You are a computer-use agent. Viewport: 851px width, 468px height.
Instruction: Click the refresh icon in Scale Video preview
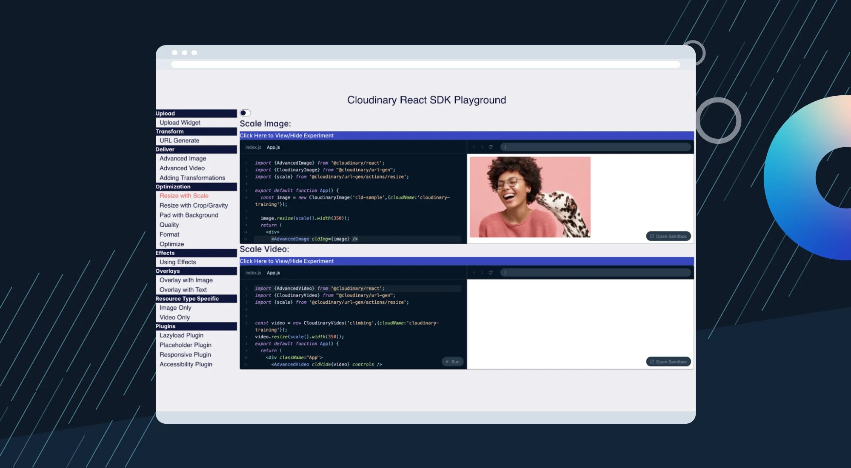click(491, 272)
